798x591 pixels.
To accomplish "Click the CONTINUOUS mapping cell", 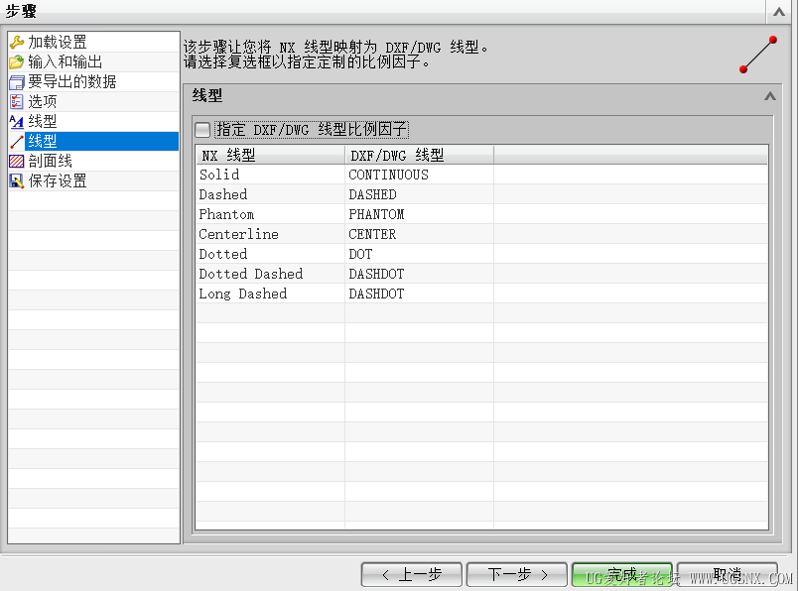I will point(420,175).
